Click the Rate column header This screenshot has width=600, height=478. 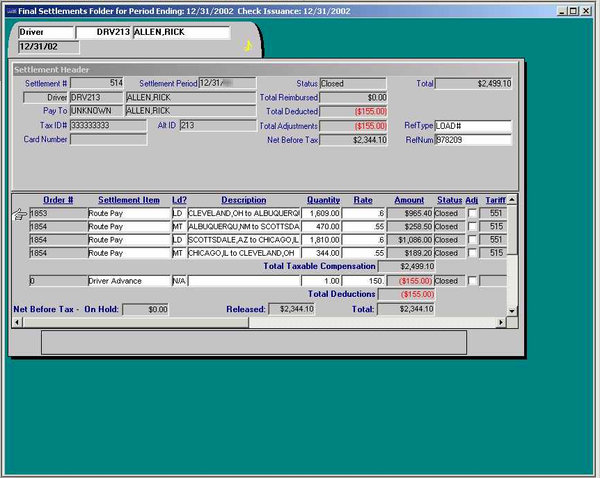363,200
